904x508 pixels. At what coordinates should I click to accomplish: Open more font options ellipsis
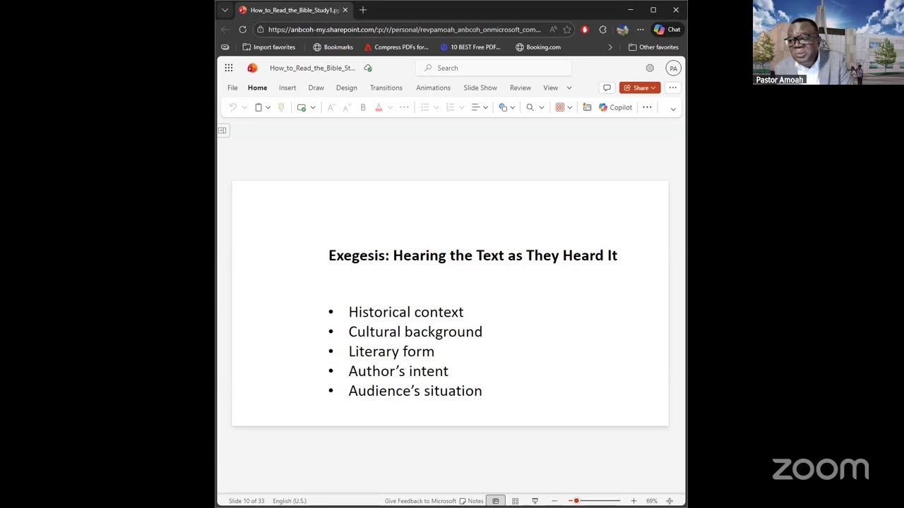point(404,107)
